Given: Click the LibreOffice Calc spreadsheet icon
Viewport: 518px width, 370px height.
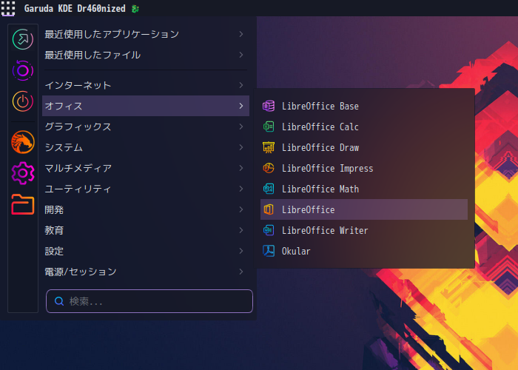Looking at the screenshot, I should pos(268,127).
